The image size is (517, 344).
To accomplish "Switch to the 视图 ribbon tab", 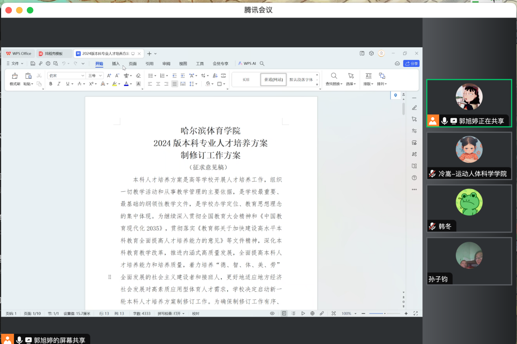I will (x=183, y=64).
